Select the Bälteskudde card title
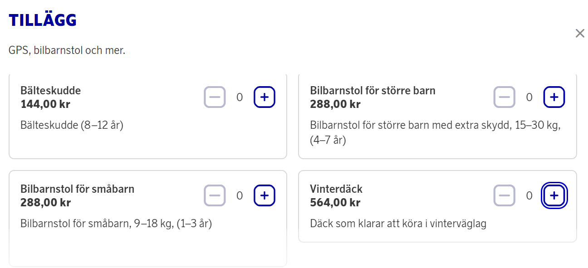This screenshot has height=268, width=588. click(51, 90)
